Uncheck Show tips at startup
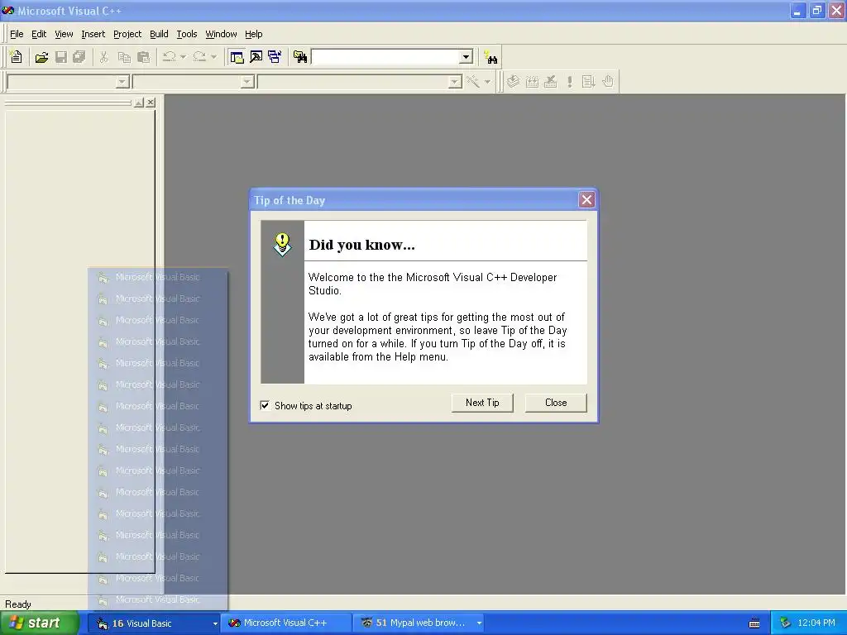Viewport: 847px width, 635px height. point(265,405)
